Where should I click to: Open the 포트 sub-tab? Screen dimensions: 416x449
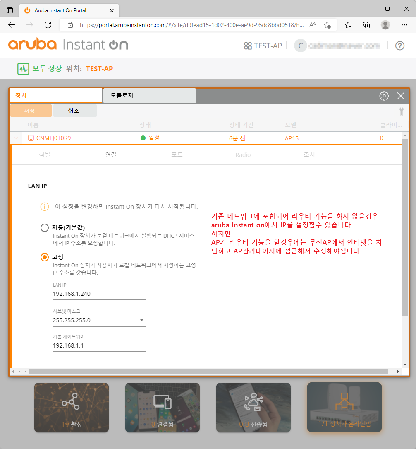pyautogui.click(x=177, y=155)
